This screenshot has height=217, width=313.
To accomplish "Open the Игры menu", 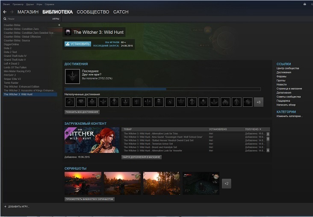I will click(x=39, y=4).
